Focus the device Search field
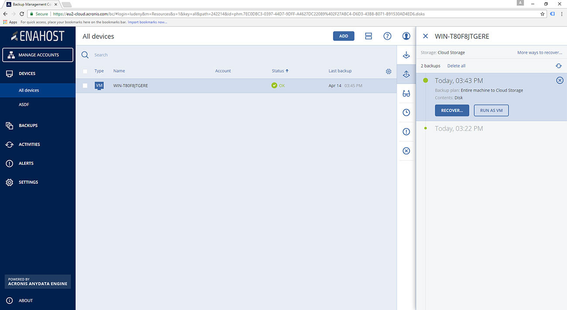The width and height of the screenshot is (567, 310). point(236,55)
